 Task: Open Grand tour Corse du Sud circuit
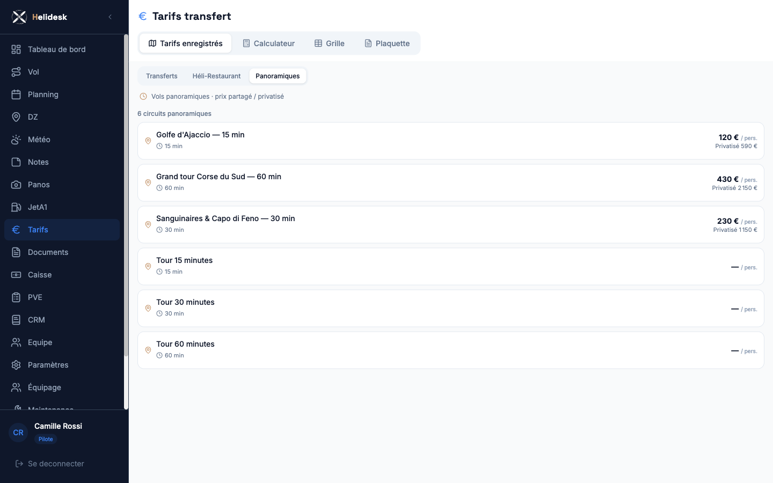click(x=451, y=183)
